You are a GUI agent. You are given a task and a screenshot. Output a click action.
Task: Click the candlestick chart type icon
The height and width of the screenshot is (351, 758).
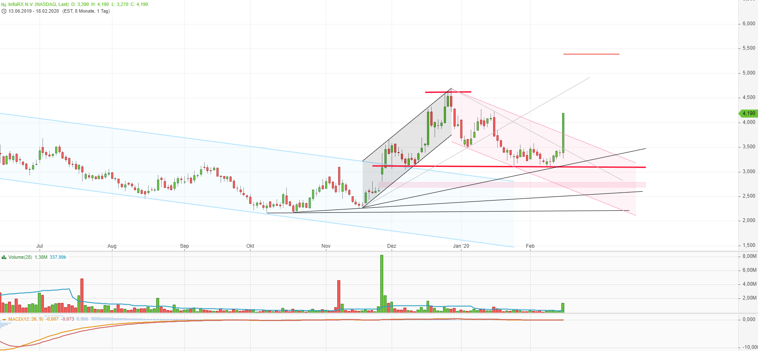pyautogui.click(x=4, y=5)
